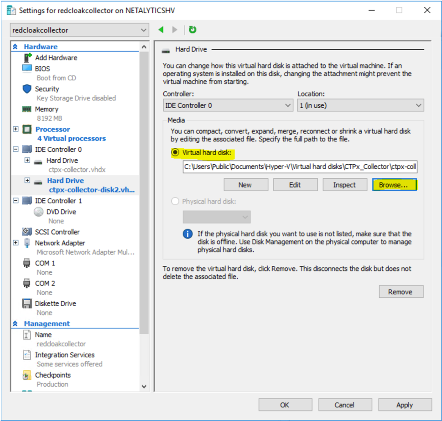Expand the Network Adapter node
442x421 pixels.
(x=16, y=243)
